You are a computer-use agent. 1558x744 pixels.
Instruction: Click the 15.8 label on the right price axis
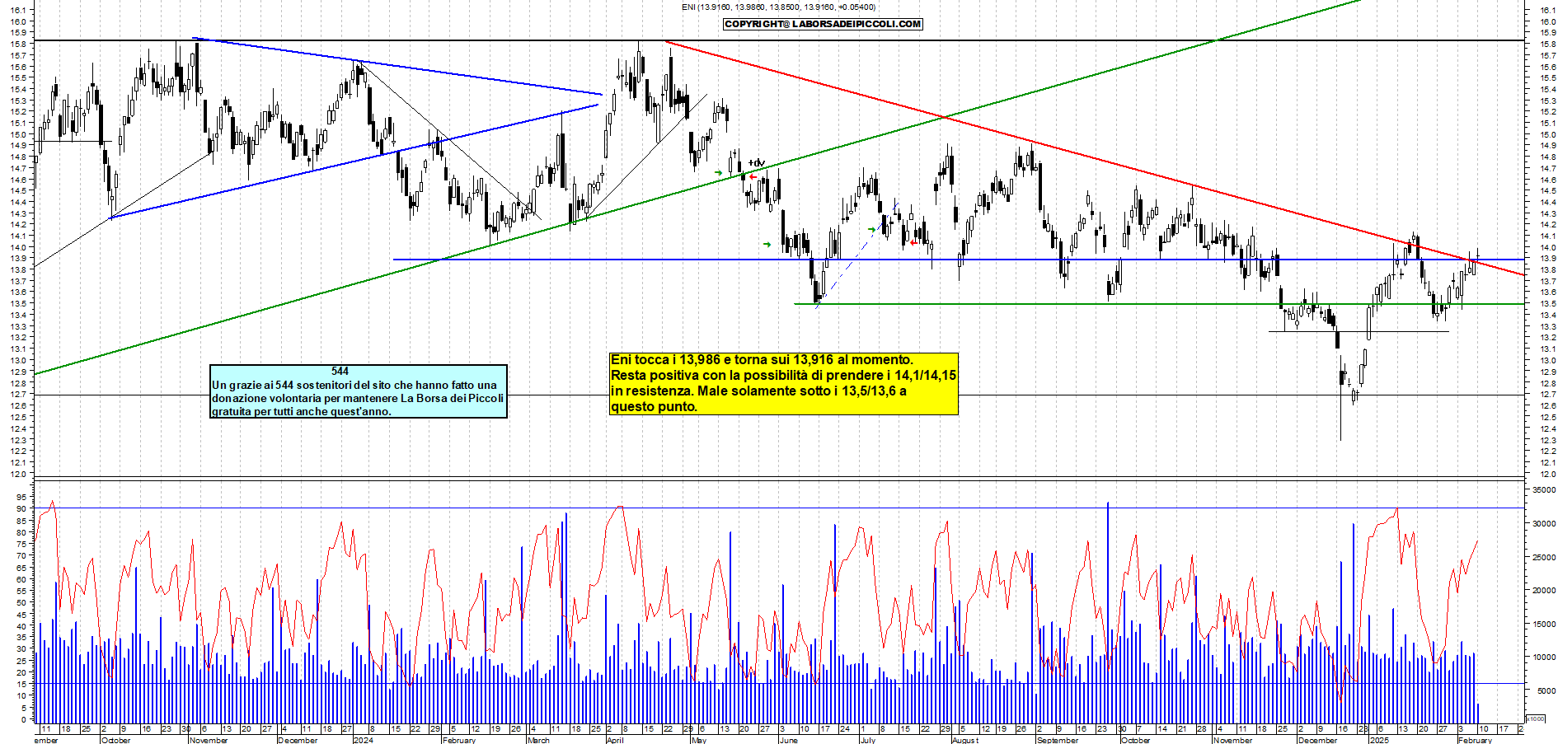(1547, 44)
